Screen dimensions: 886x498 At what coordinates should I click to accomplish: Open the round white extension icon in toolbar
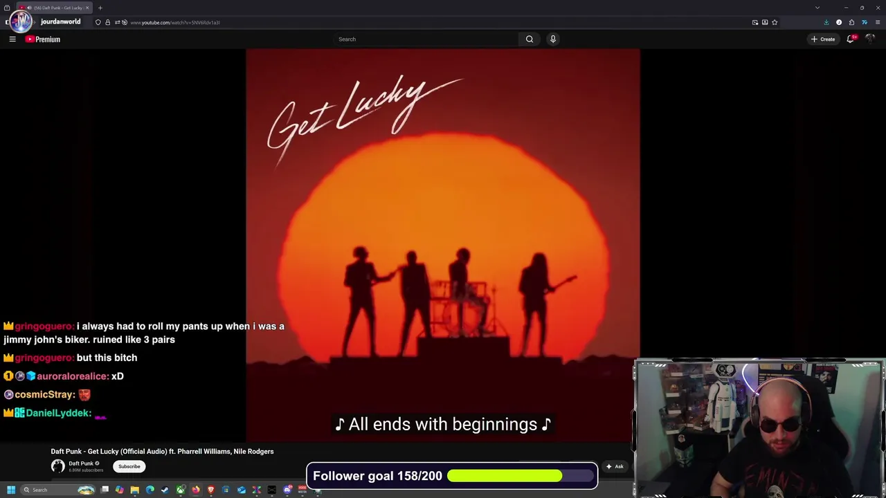pyautogui.click(x=839, y=23)
